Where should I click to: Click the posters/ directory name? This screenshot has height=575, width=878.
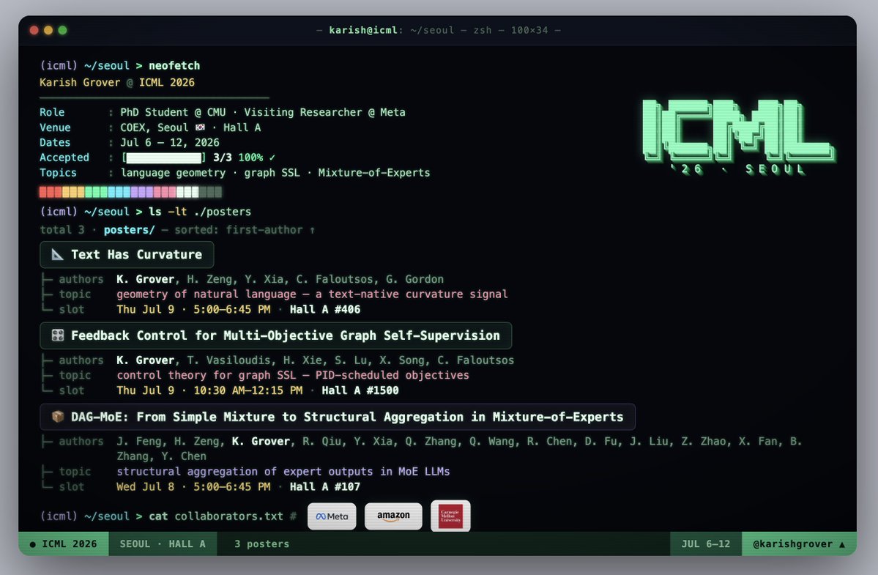click(x=130, y=230)
